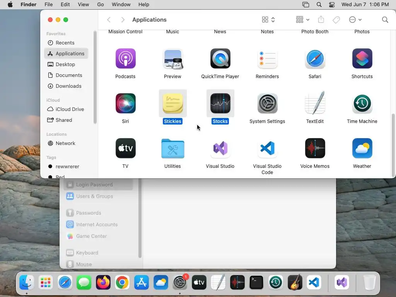Click the Finder search magnifier icon
Screen dimensions: 396x297
[x=385, y=20]
